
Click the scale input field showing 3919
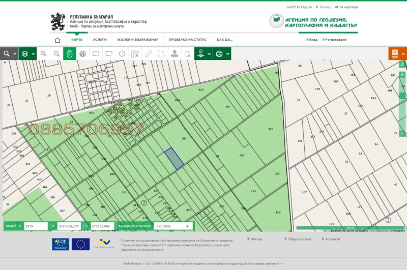tap(36, 226)
